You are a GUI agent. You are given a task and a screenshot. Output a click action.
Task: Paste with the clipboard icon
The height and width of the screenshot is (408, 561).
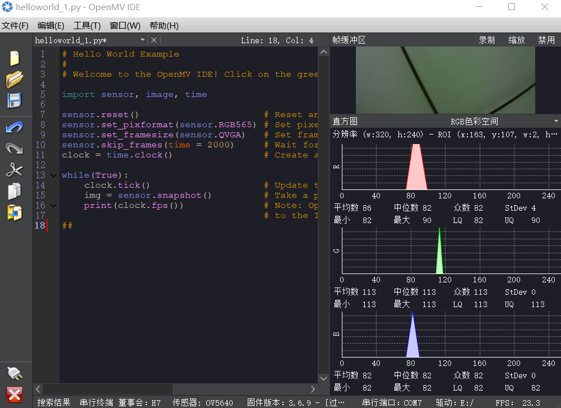point(15,212)
